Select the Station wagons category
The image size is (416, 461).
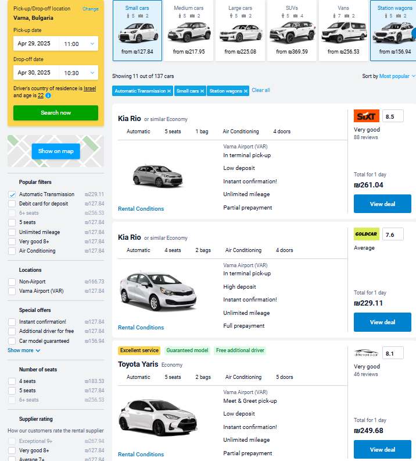coord(393,31)
